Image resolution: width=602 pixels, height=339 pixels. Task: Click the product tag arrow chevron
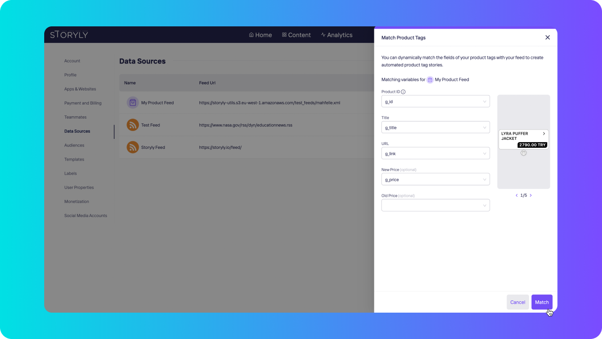[x=544, y=134]
